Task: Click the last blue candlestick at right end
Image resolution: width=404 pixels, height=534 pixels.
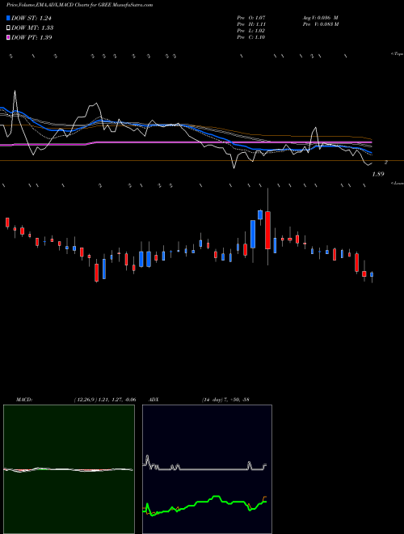Action: click(x=372, y=274)
